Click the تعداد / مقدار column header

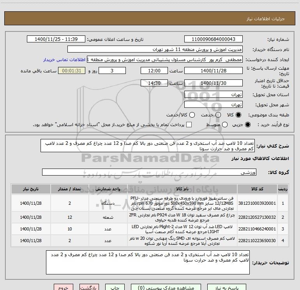pos(70,189)
